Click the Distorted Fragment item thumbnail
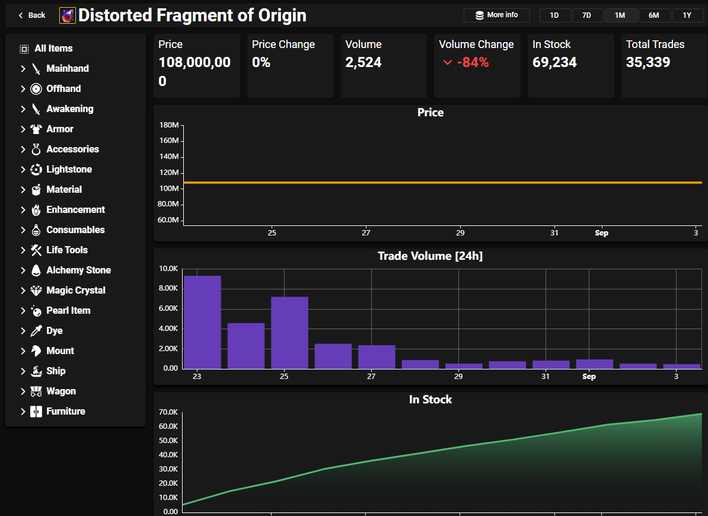The height and width of the screenshot is (516, 708). pyautogui.click(x=68, y=15)
